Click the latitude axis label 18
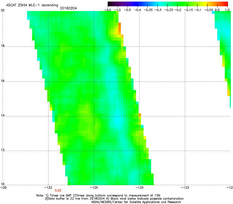 pos(3,46)
